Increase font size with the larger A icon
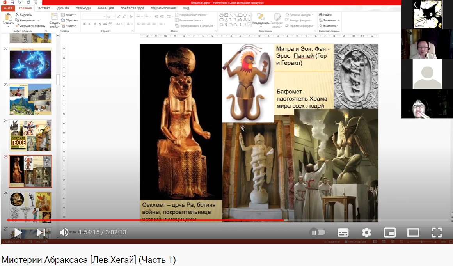 (x=119, y=17)
